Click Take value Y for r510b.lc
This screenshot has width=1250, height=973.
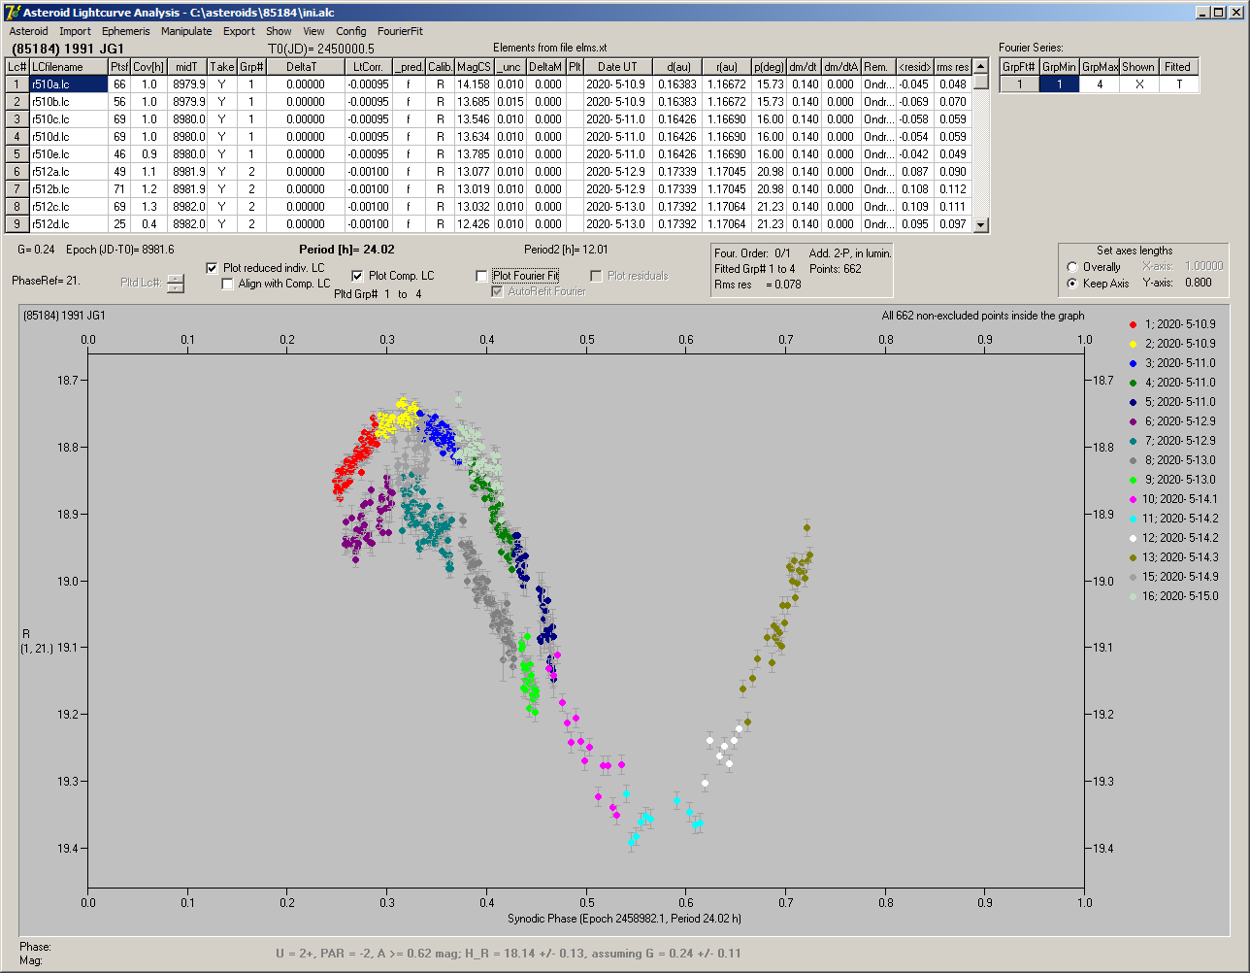point(222,102)
